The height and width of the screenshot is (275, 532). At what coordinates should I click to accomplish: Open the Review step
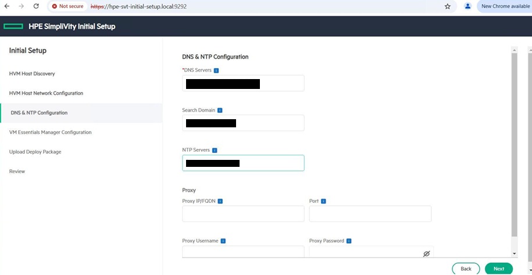tap(17, 172)
